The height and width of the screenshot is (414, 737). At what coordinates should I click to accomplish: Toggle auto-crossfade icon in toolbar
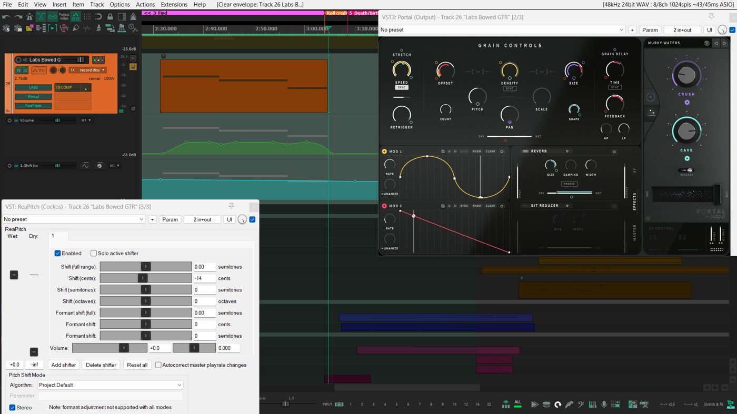click(x=41, y=17)
